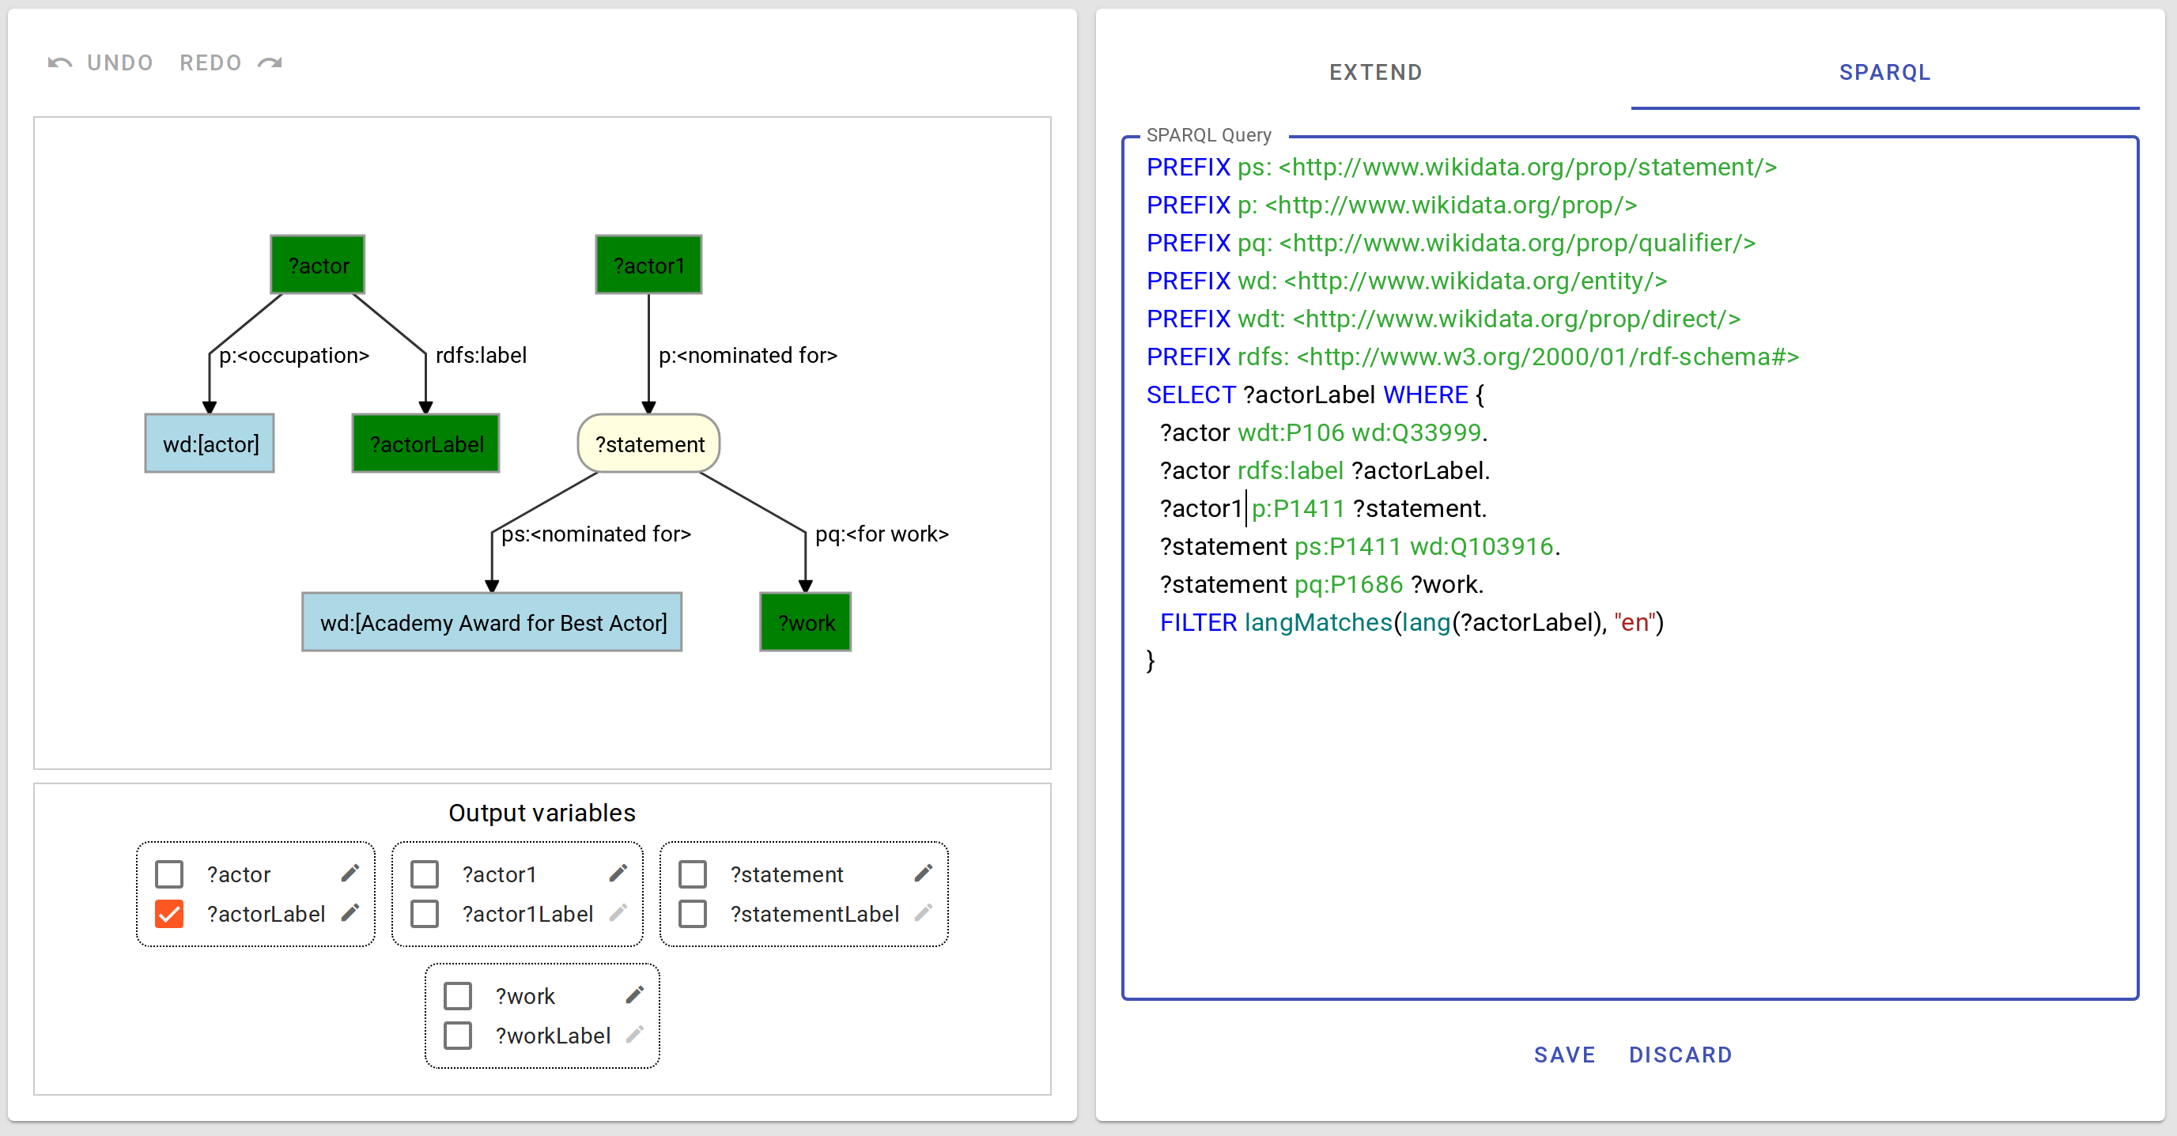Check the ?actor output variable

[169, 874]
